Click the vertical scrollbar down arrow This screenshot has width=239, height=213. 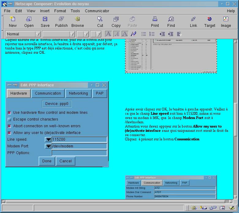(235, 197)
